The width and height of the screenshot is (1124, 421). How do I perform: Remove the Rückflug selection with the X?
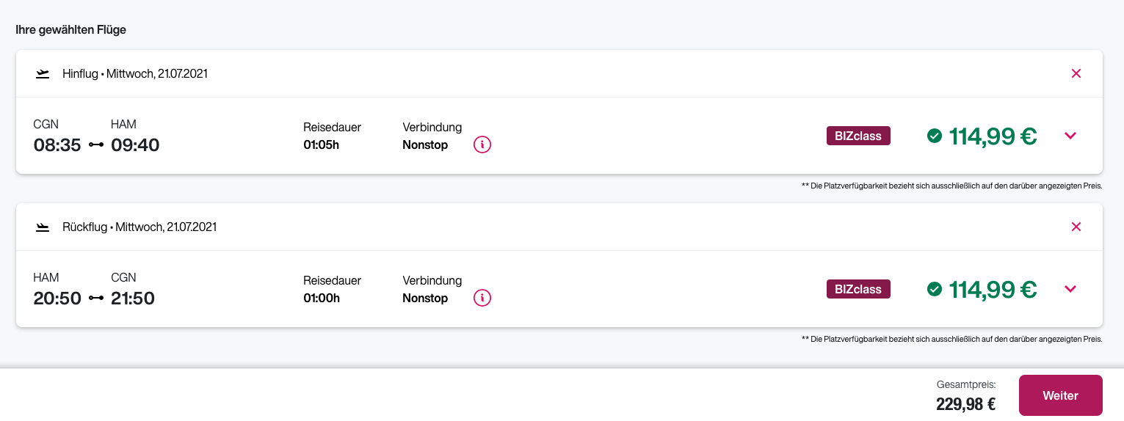pyautogui.click(x=1076, y=227)
